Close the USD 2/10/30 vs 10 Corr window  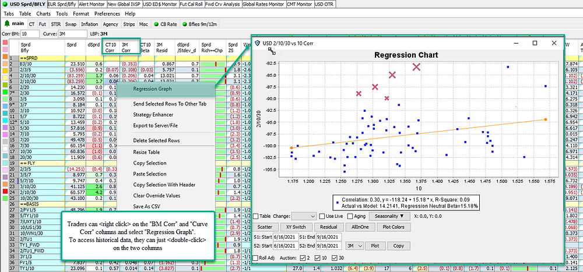point(554,43)
